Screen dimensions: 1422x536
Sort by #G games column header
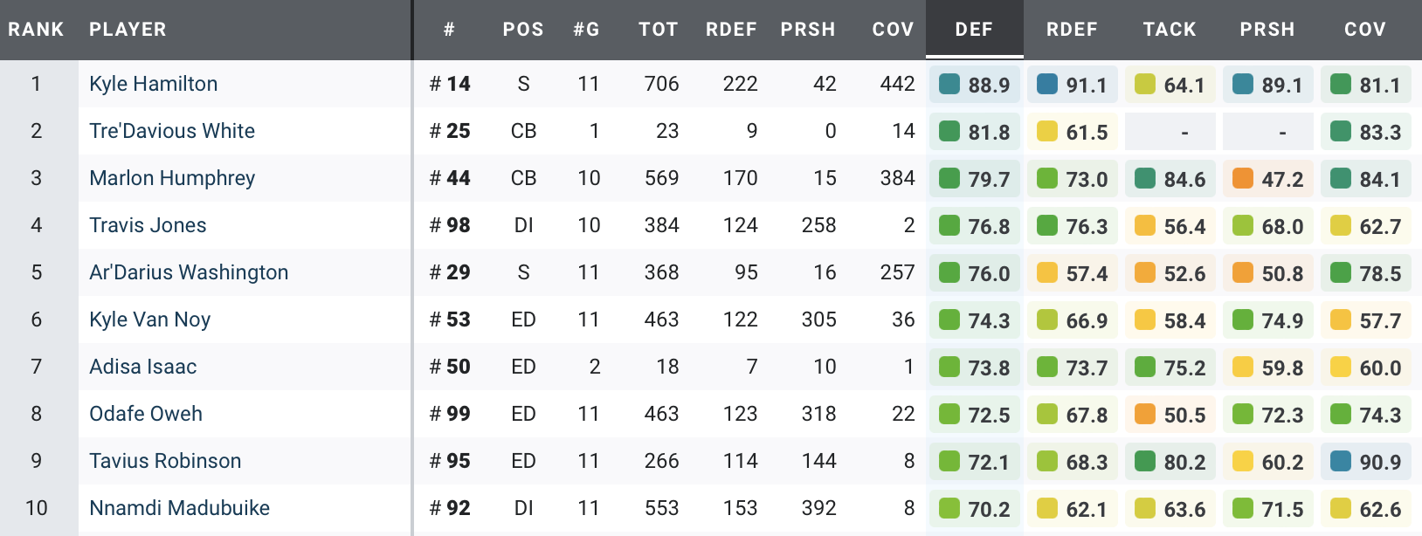pos(586,30)
